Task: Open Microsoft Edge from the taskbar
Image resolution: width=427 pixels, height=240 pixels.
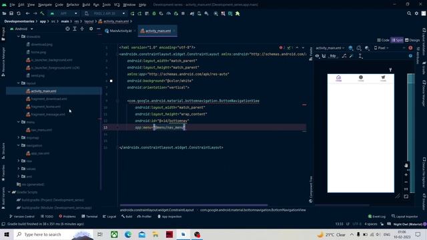Action: (128, 234)
